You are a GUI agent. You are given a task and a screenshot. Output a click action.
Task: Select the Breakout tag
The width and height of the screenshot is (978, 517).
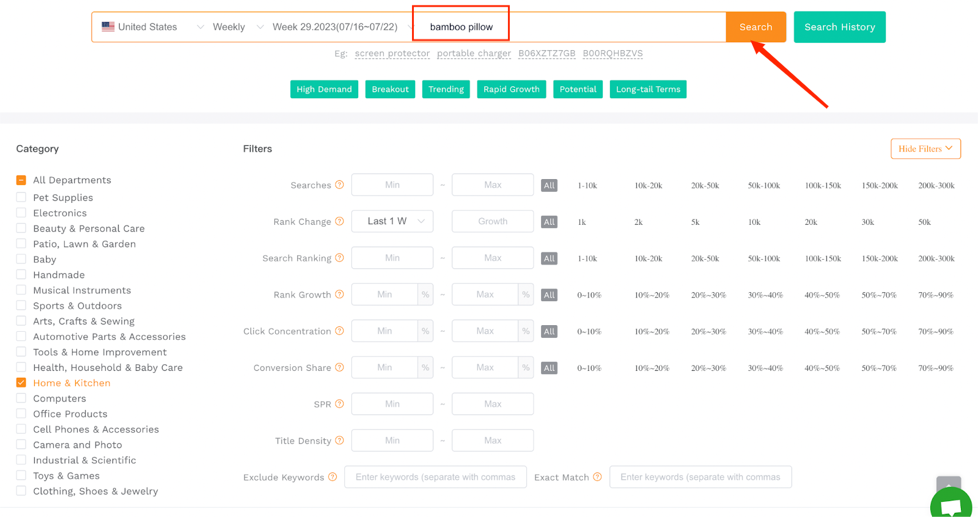point(390,89)
